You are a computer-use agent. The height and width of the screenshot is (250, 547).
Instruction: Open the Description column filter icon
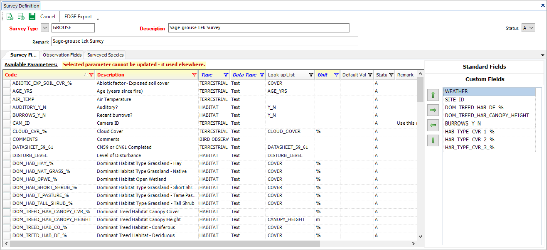194,75
